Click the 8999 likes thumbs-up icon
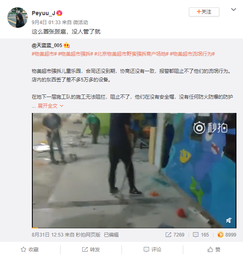 (x=220, y=234)
